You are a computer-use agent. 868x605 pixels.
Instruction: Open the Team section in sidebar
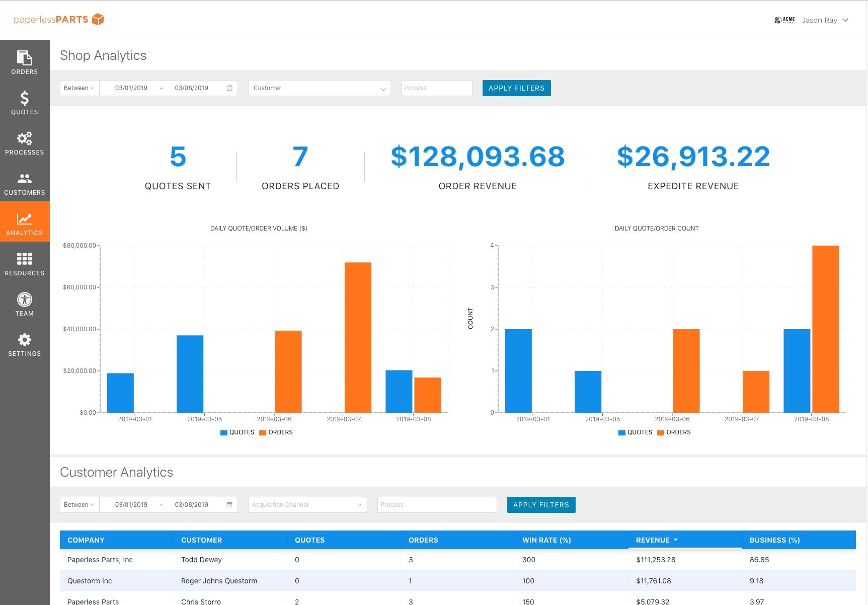[x=24, y=305]
